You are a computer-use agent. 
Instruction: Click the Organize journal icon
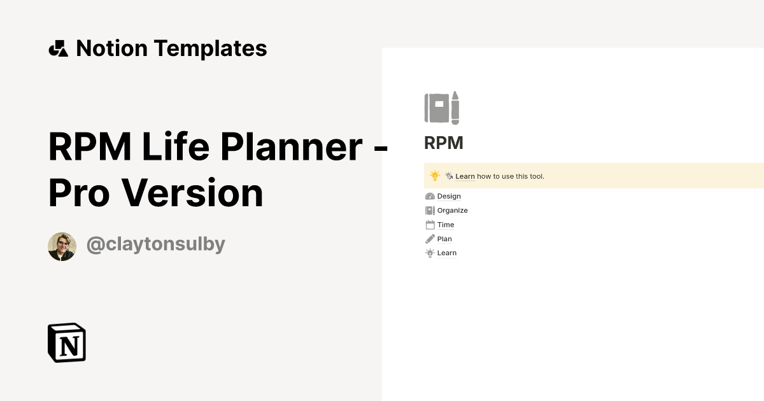[x=430, y=210]
